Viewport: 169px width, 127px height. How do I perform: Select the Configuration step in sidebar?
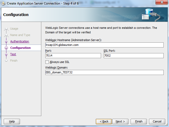20,48
